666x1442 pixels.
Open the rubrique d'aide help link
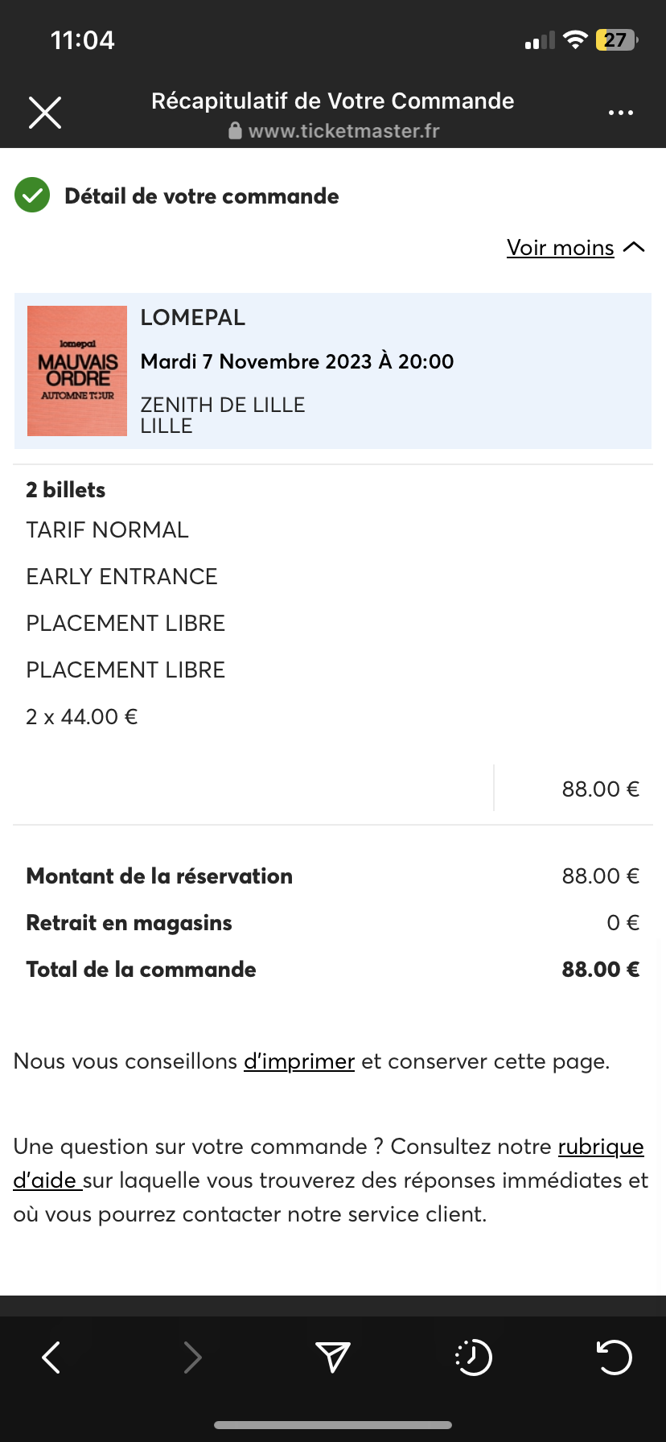600,1147
